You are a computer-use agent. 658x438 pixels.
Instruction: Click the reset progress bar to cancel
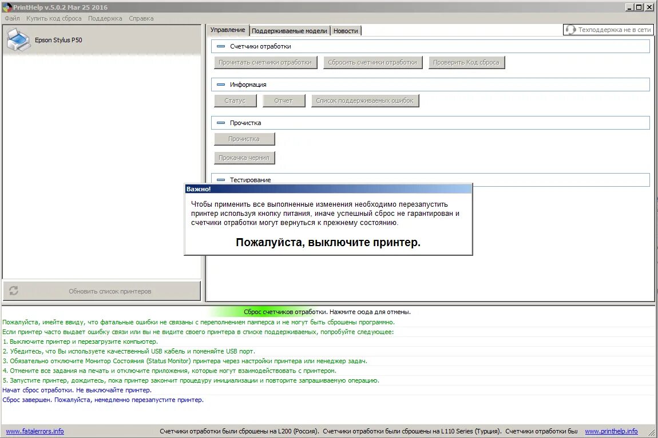click(x=327, y=312)
